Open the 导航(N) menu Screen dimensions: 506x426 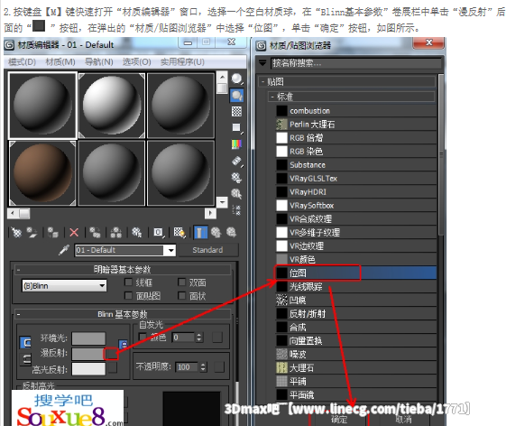98,62
